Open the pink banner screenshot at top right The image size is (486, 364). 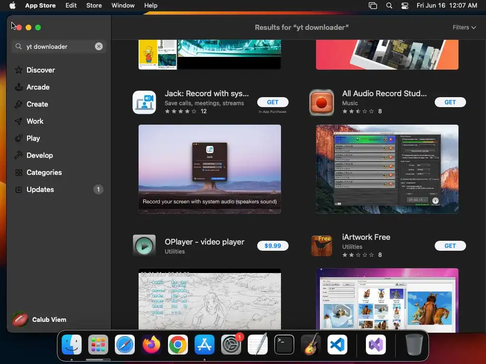pos(387,55)
